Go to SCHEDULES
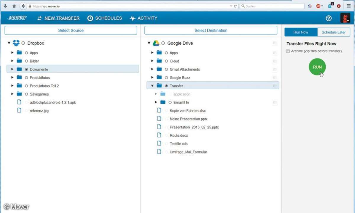 click(105, 18)
